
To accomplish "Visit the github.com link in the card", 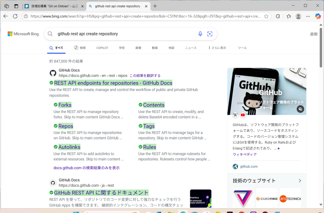I will 249,166.
